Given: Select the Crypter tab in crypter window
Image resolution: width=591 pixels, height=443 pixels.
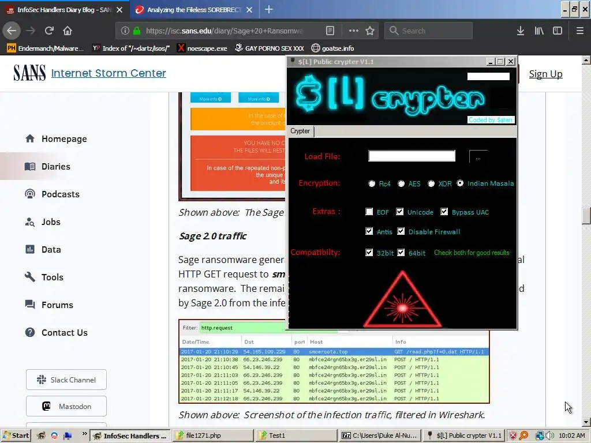Looking at the screenshot, I should pyautogui.click(x=300, y=131).
